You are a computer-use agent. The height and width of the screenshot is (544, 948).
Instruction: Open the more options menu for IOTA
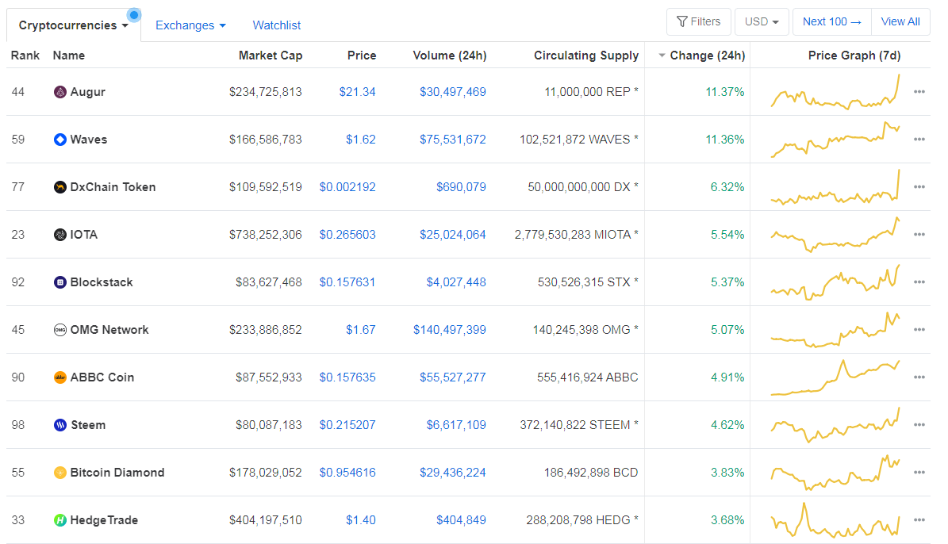919,235
